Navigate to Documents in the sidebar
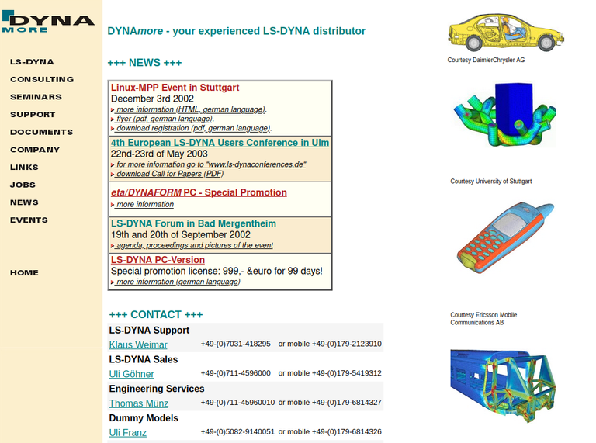 pos(41,132)
